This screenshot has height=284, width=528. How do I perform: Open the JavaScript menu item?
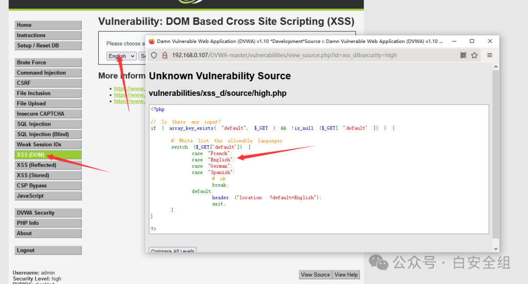(48, 196)
